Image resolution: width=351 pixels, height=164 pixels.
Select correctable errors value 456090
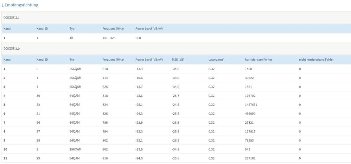tap(250, 114)
